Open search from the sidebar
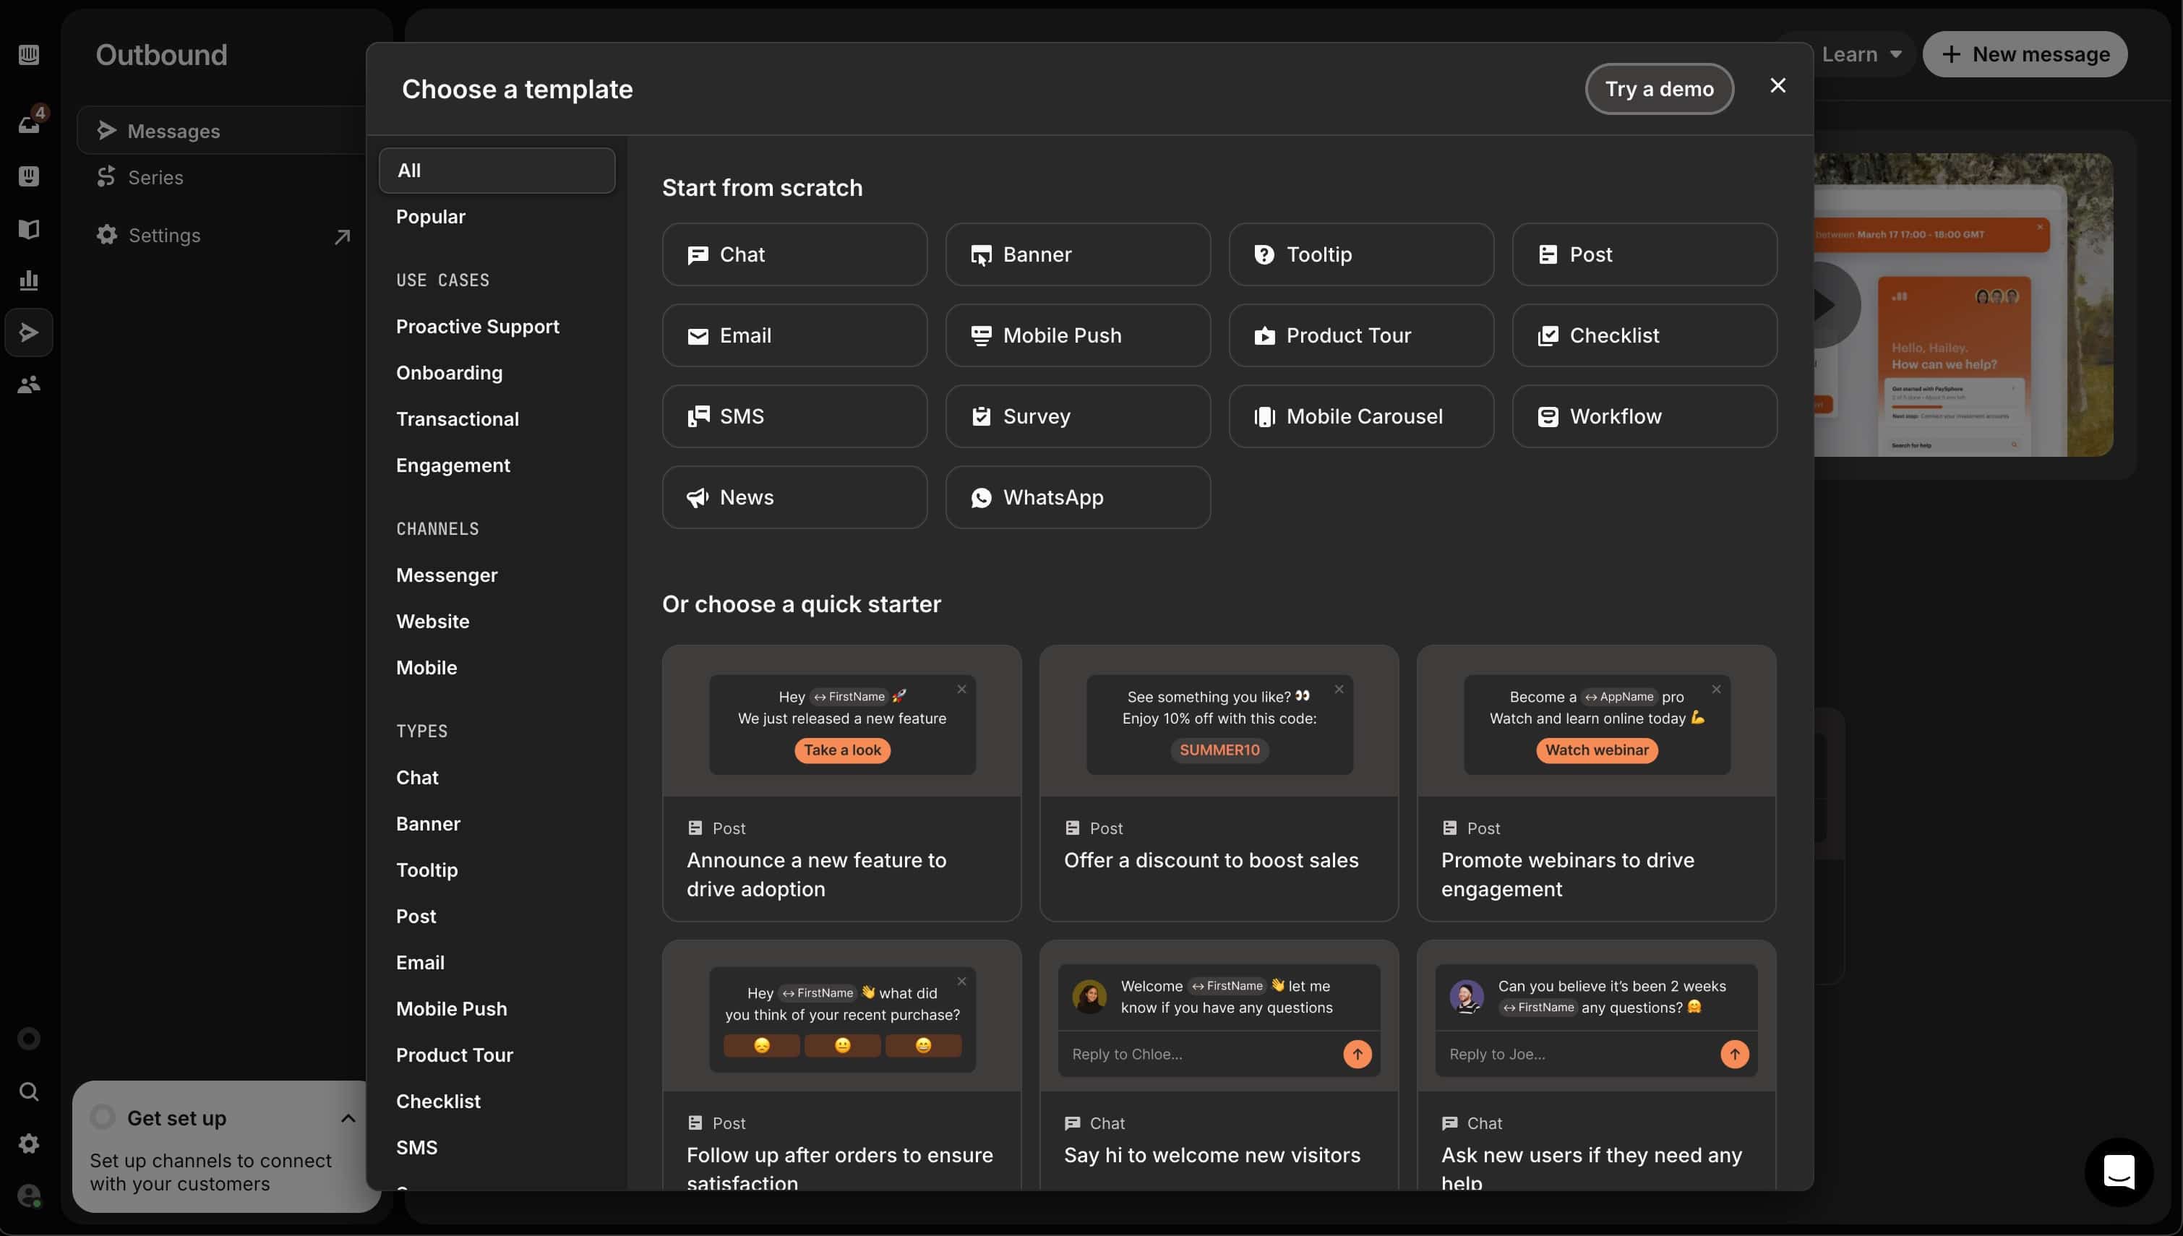 [x=29, y=1091]
